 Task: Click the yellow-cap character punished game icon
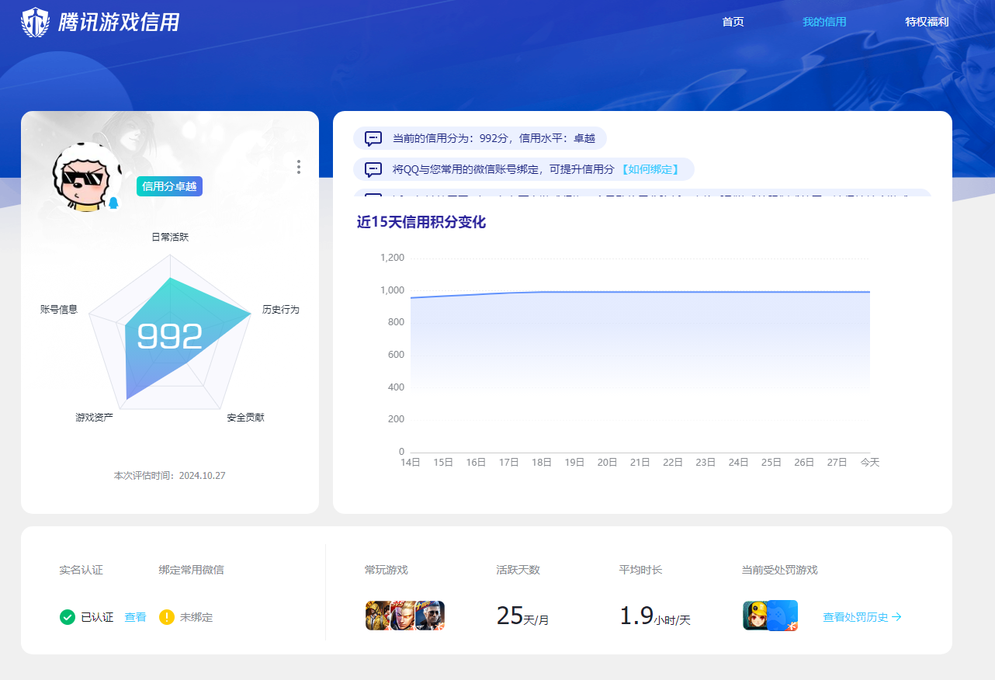click(x=754, y=616)
